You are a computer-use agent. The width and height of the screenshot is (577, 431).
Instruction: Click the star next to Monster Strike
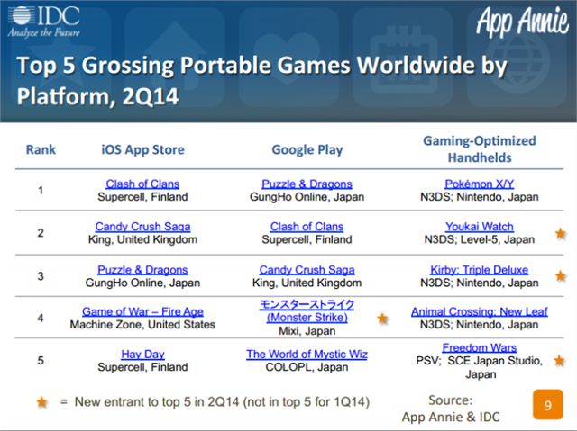pyautogui.click(x=382, y=319)
